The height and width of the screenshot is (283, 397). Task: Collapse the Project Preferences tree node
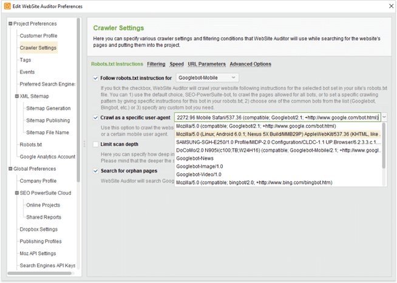pyautogui.click(x=10, y=24)
